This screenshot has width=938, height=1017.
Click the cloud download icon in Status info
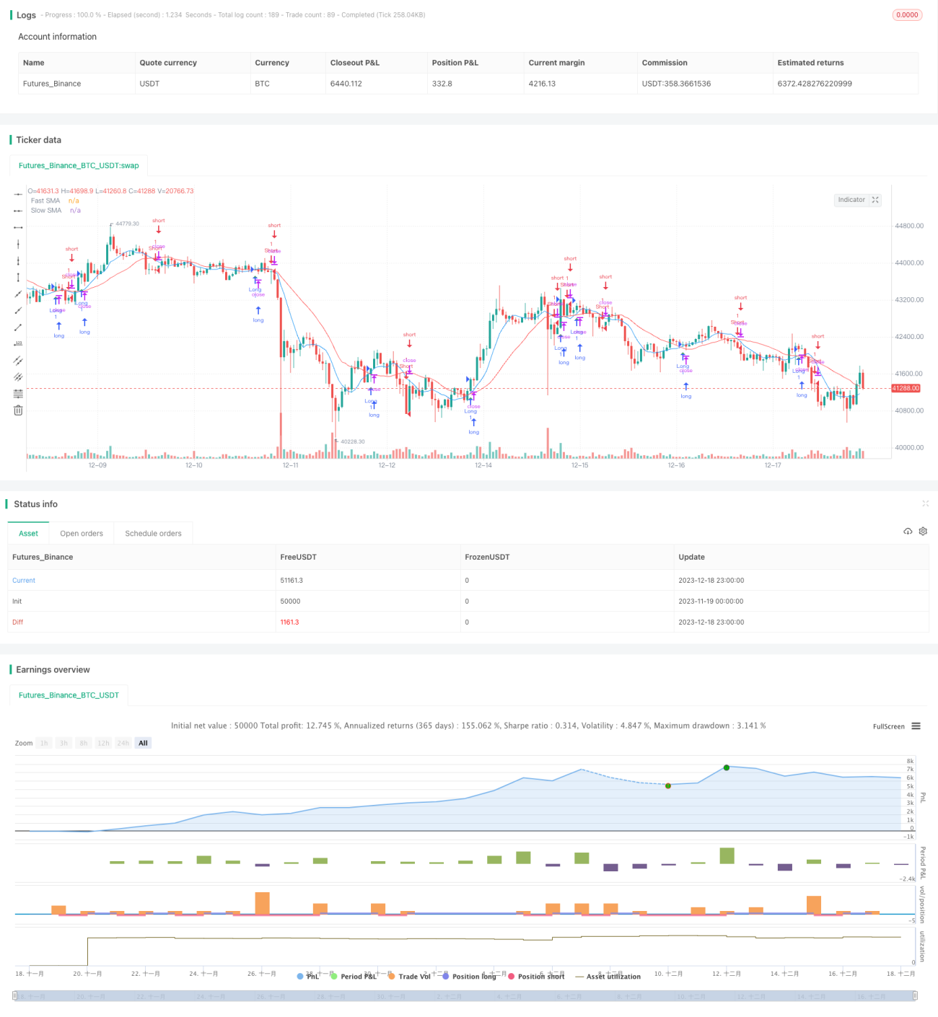pos(908,532)
